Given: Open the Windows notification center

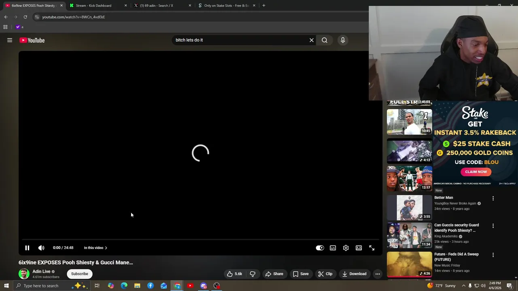Looking at the screenshot, I should point(510,286).
